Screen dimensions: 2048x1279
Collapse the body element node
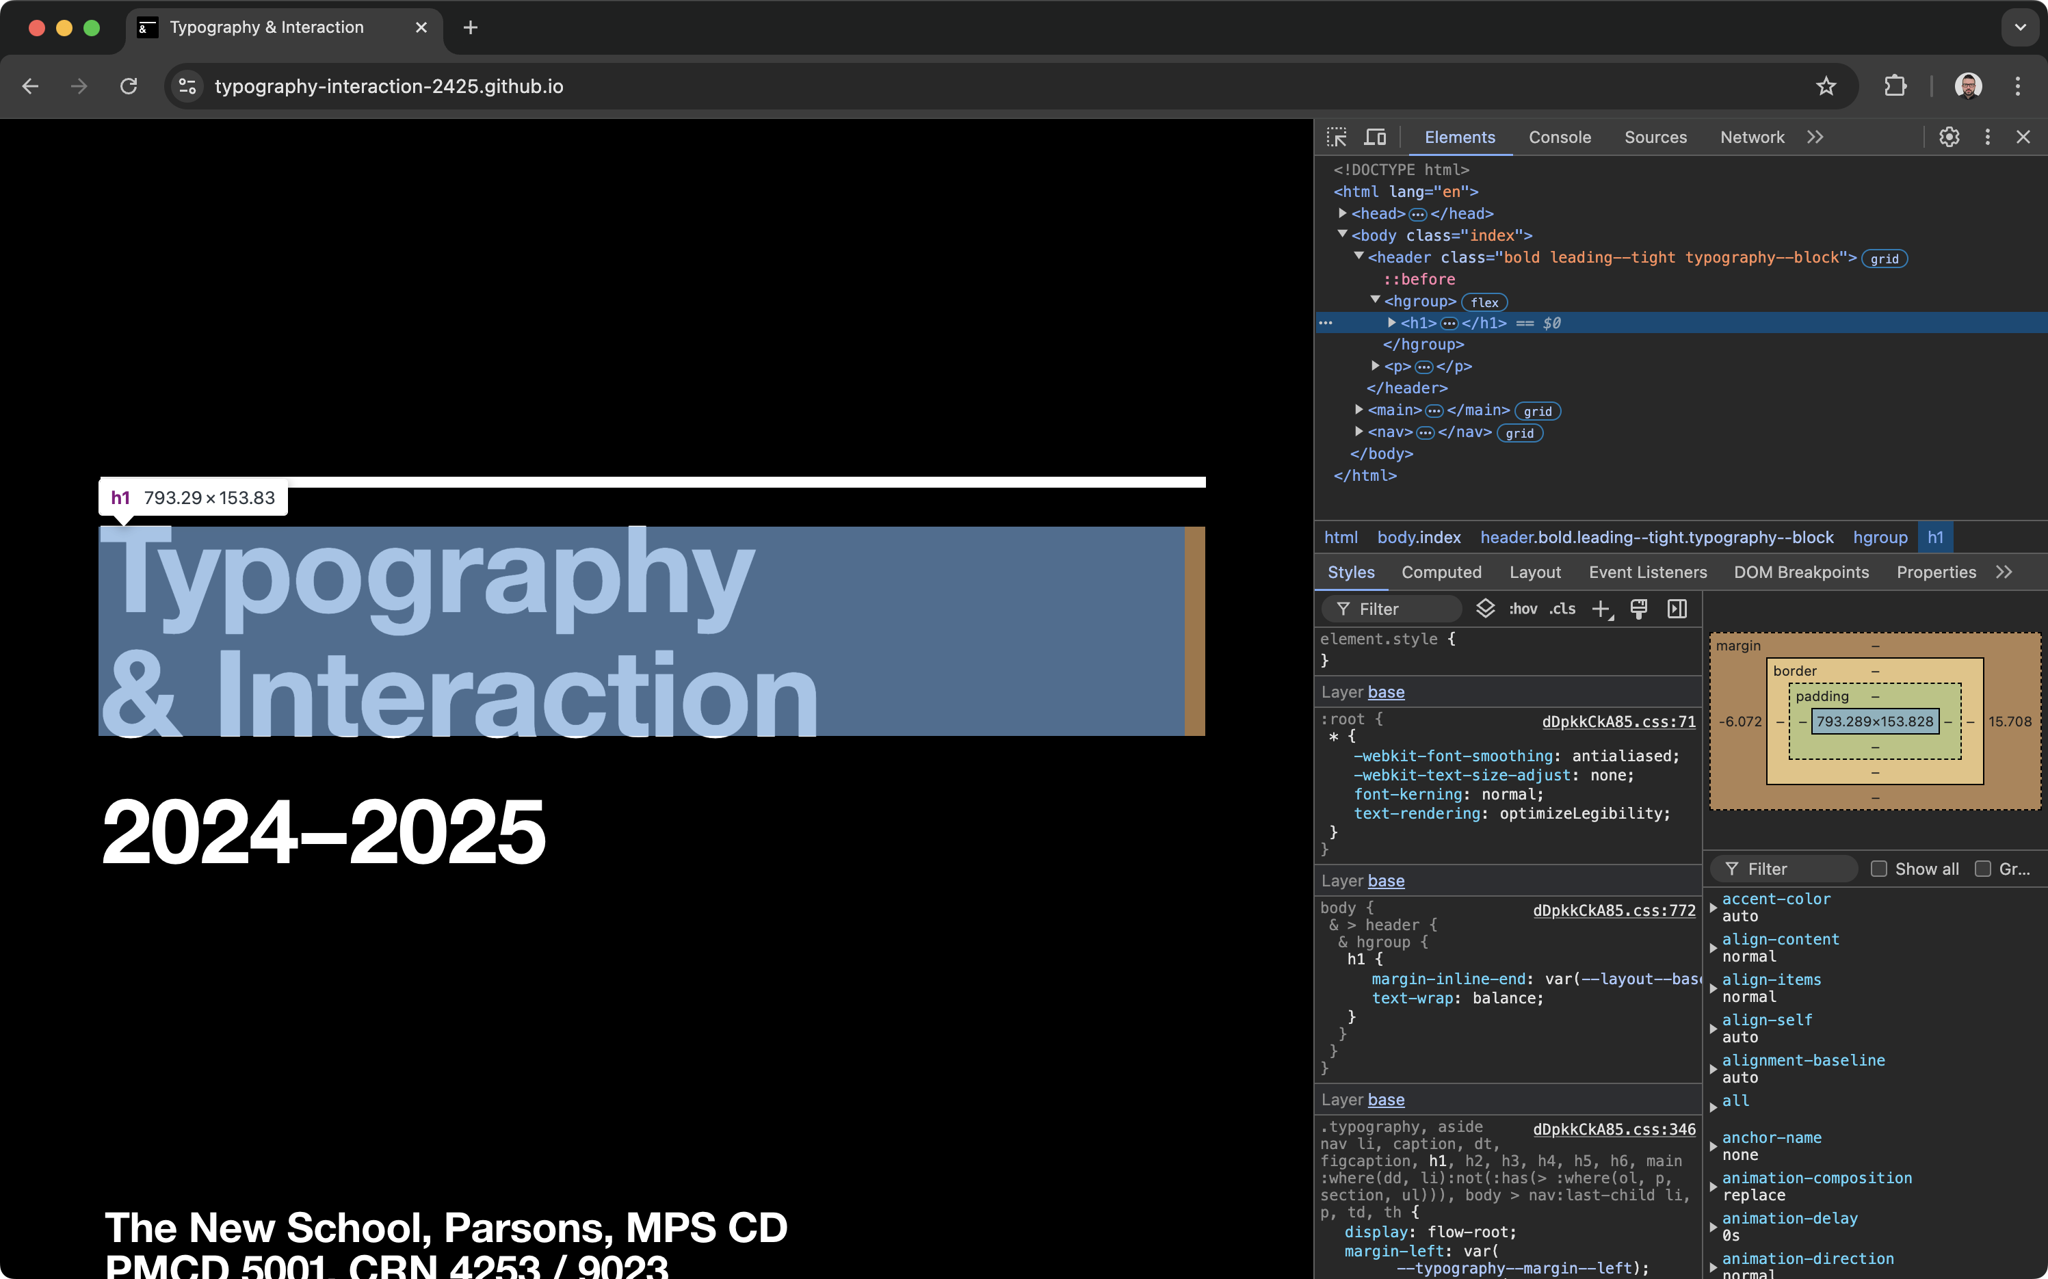point(1343,235)
